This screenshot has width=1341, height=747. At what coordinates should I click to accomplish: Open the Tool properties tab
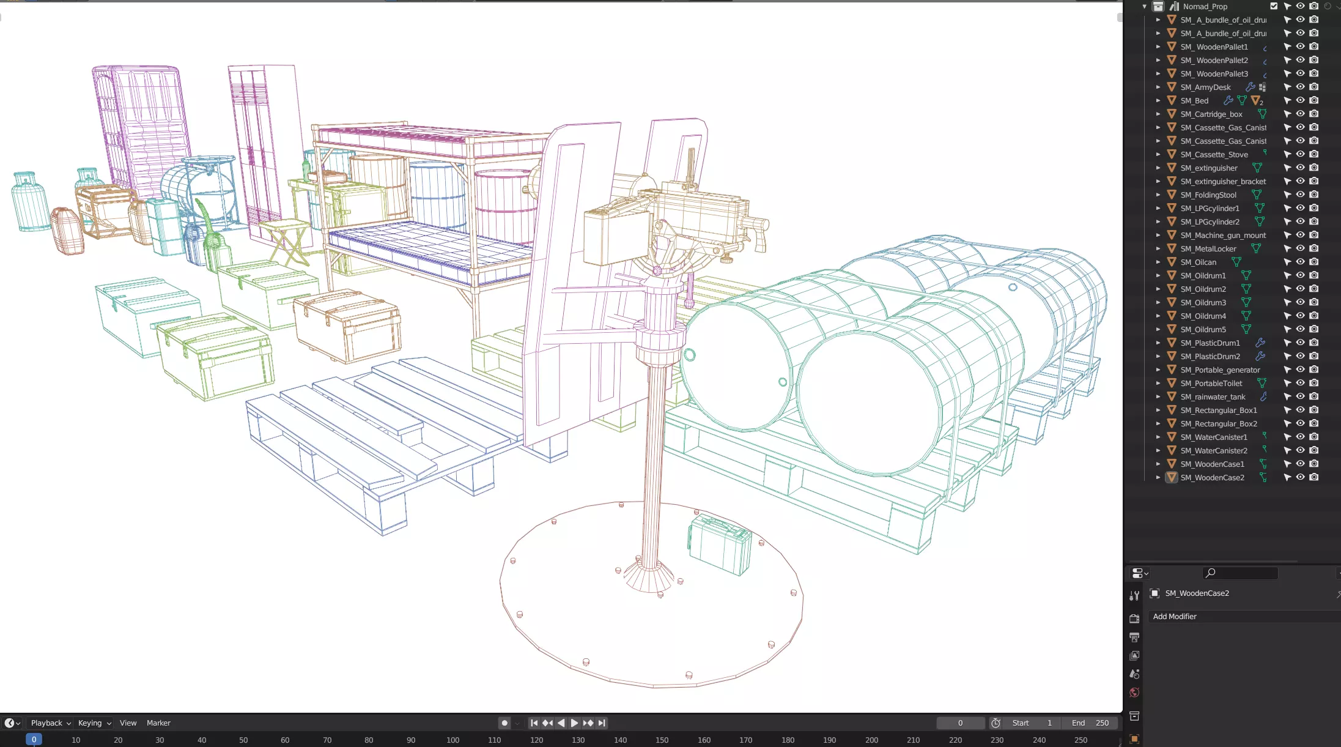[x=1134, y=596]
